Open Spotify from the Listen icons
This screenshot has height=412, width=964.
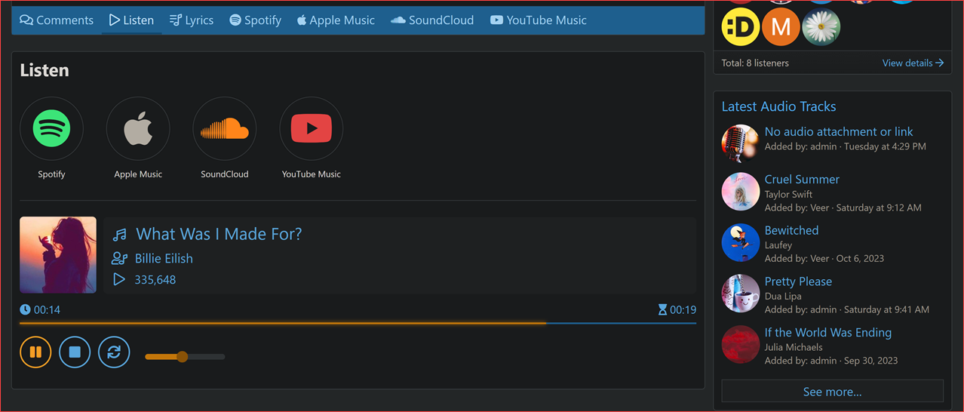(51, 129)
